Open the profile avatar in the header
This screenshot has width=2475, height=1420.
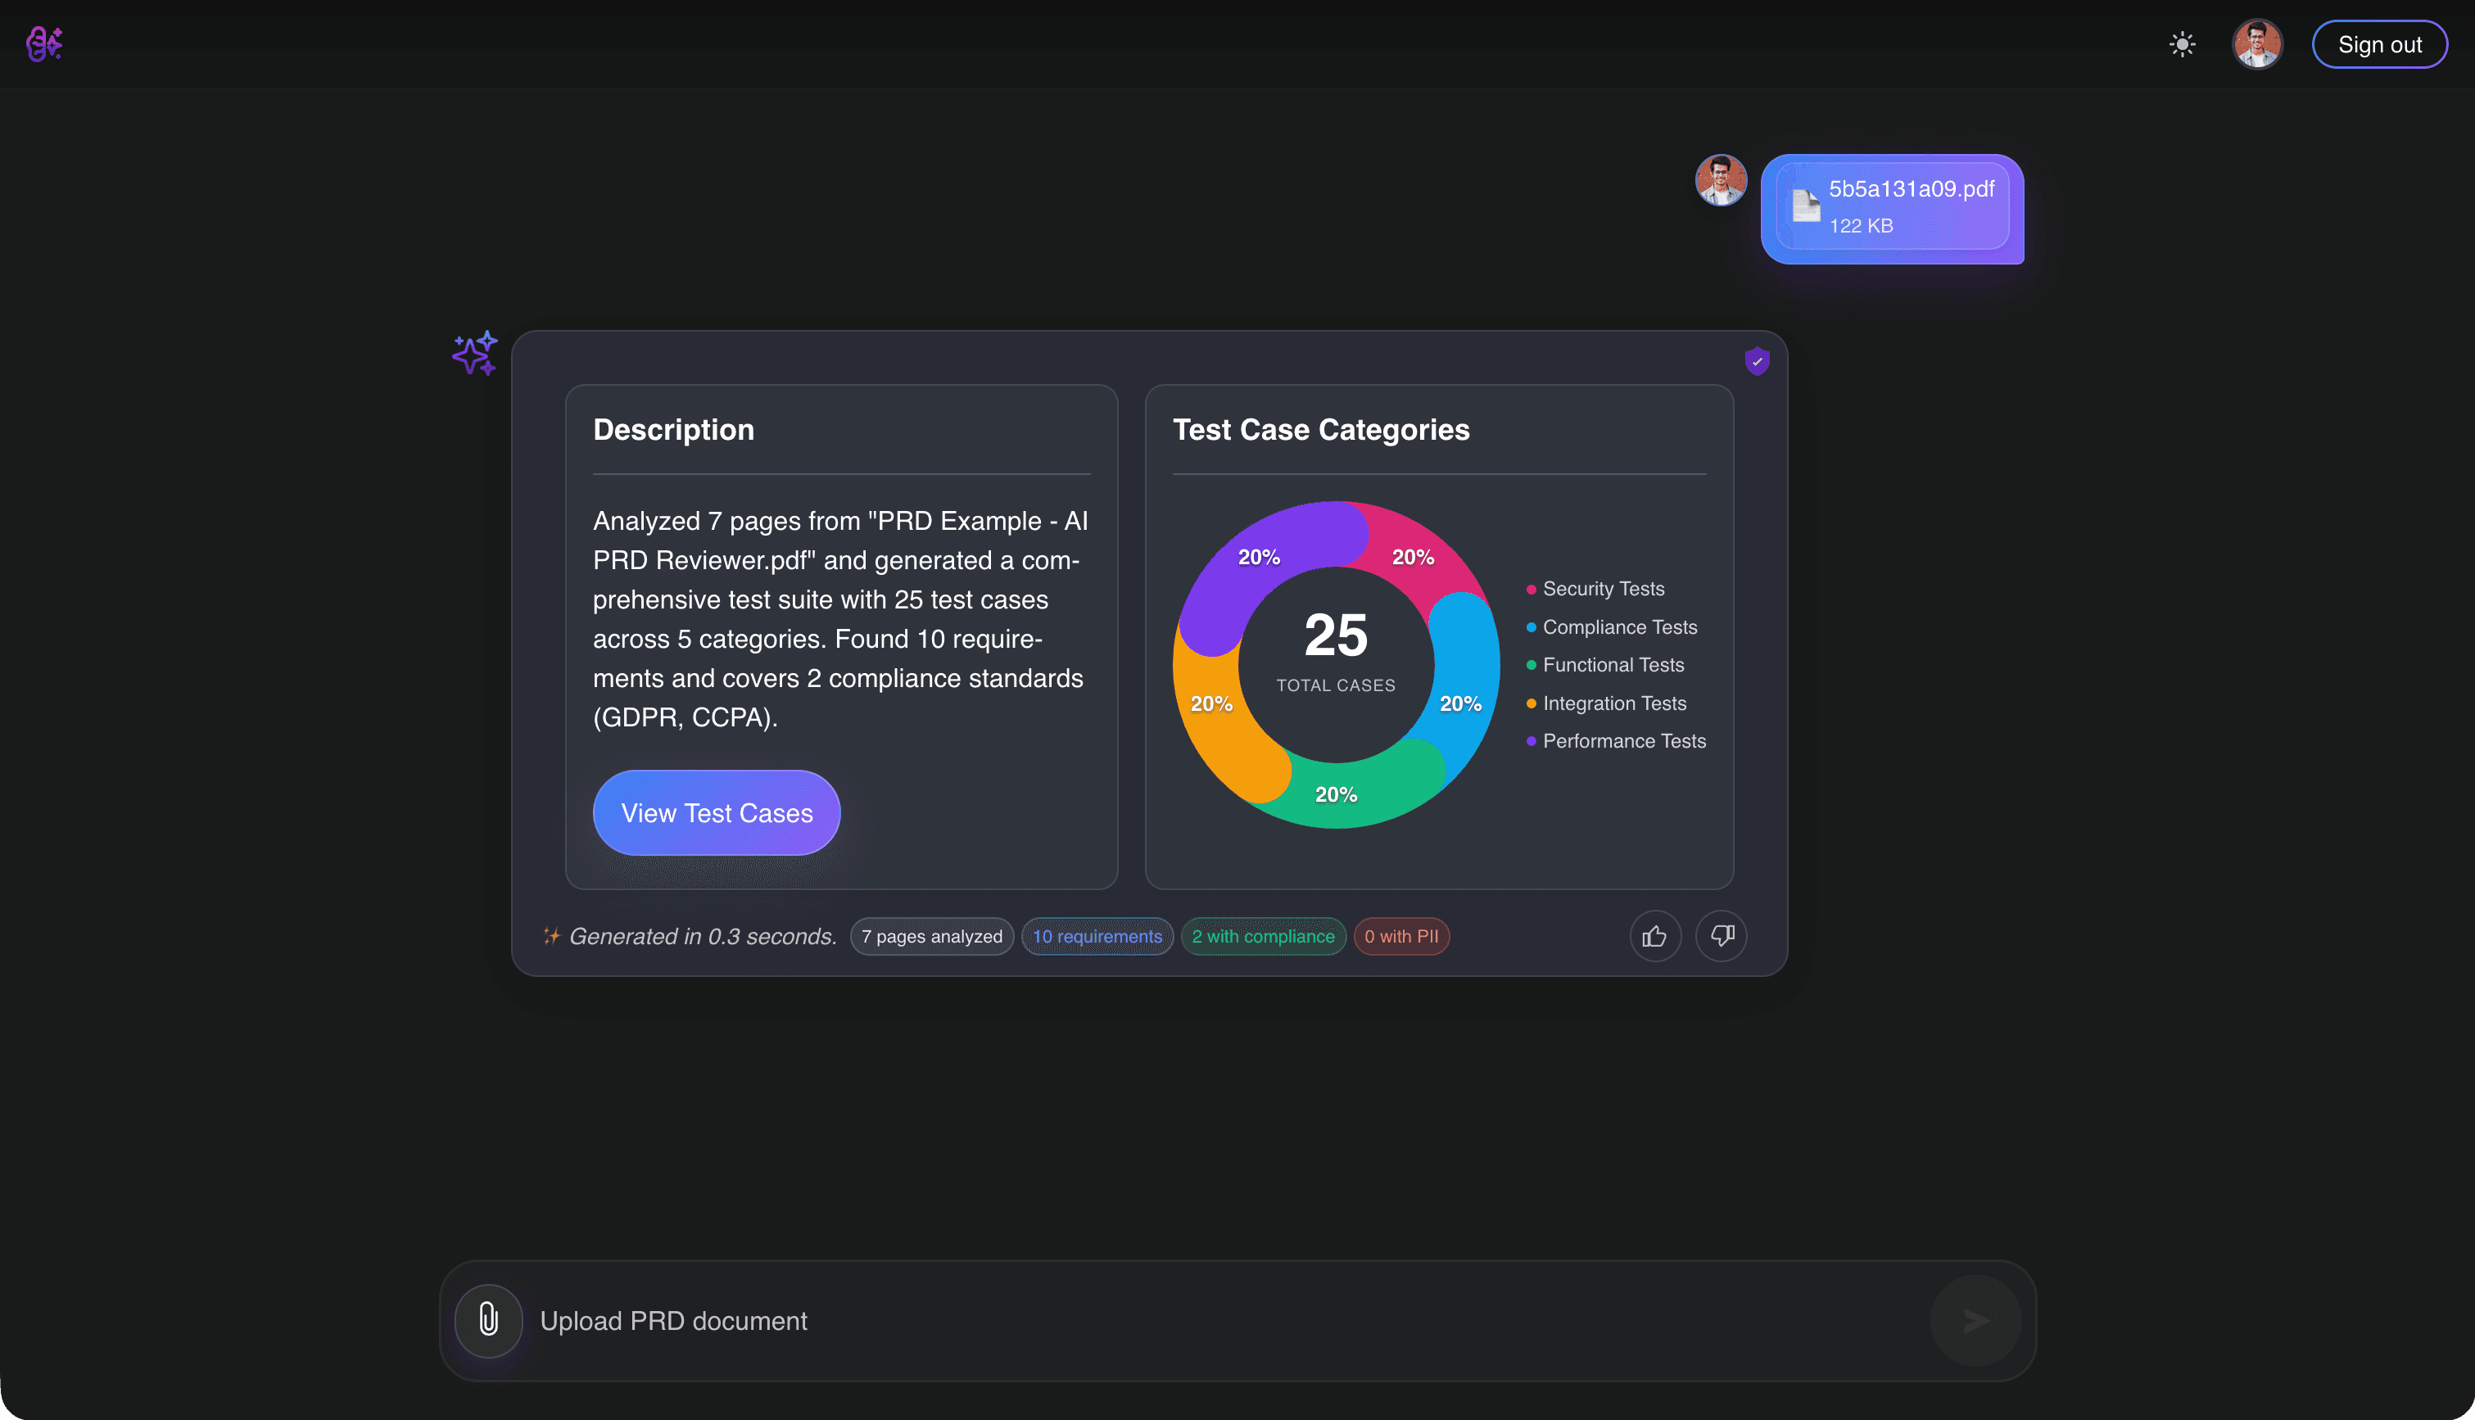pos(2257,44)
